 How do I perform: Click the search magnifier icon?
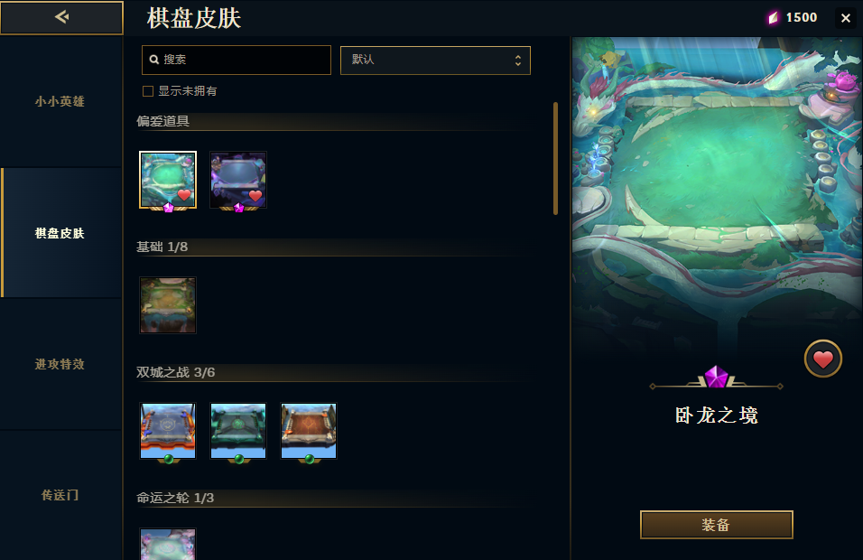pyautogui.click(x=154, y=60)
